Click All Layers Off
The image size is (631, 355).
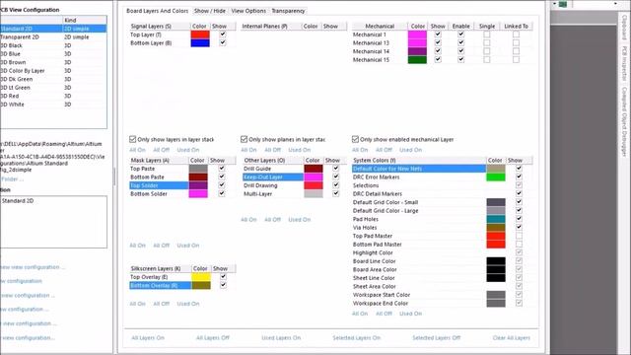point(213,337)
